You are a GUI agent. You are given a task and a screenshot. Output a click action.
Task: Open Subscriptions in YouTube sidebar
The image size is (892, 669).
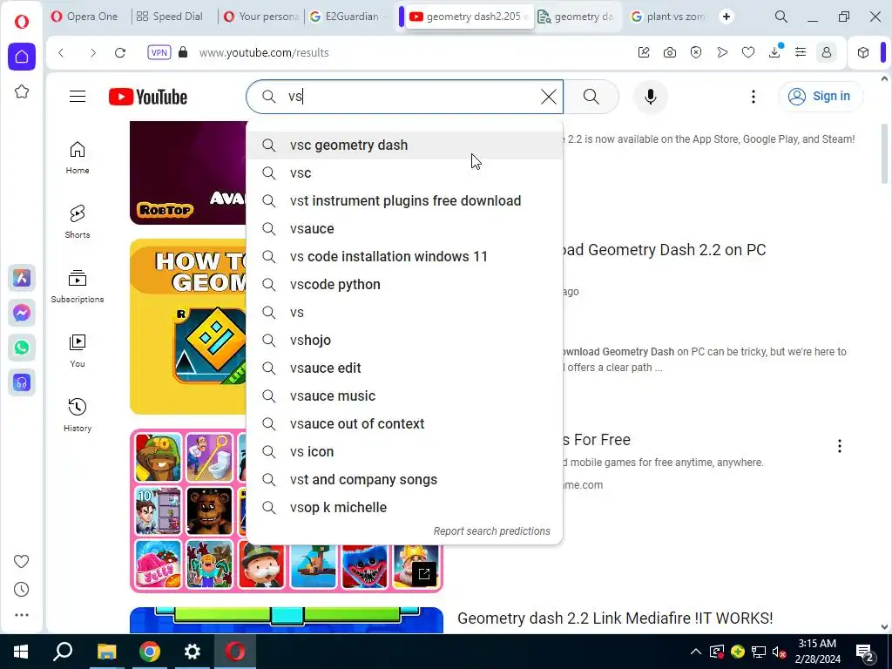(x=78, y=286)
